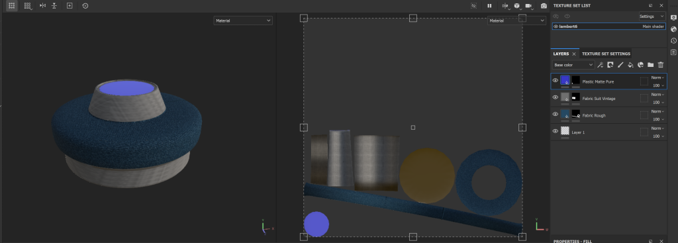Open the 3D viewport Material dropdown
Image resolution: width=678 pixels, height=243 pixels.
coord(243,21)
